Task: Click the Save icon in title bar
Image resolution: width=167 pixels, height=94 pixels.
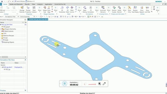Action: tap(2, 1)
